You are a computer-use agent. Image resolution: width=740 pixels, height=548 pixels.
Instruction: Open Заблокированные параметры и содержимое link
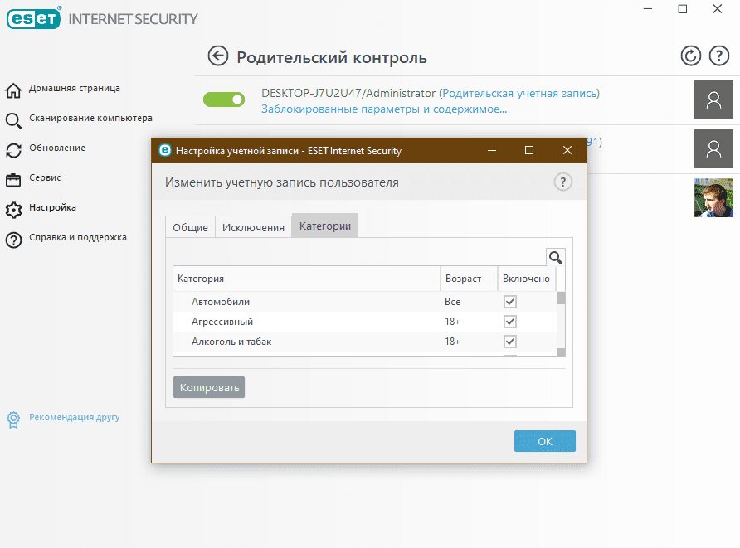[384, 109]
